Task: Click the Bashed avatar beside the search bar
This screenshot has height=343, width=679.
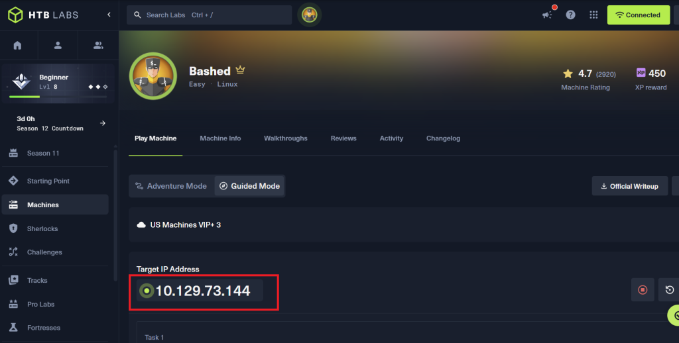Action: pyautogui.click(x=309, y=15)
